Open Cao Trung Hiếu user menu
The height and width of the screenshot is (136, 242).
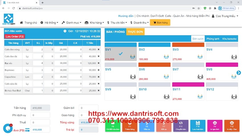click(x=225, y=16)
